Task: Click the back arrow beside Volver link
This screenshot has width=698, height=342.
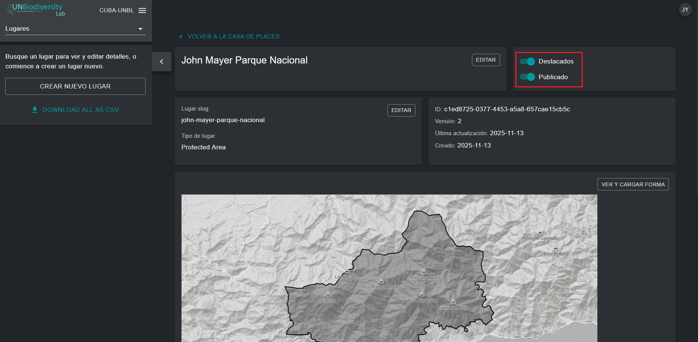Action: tap(181, 37)
